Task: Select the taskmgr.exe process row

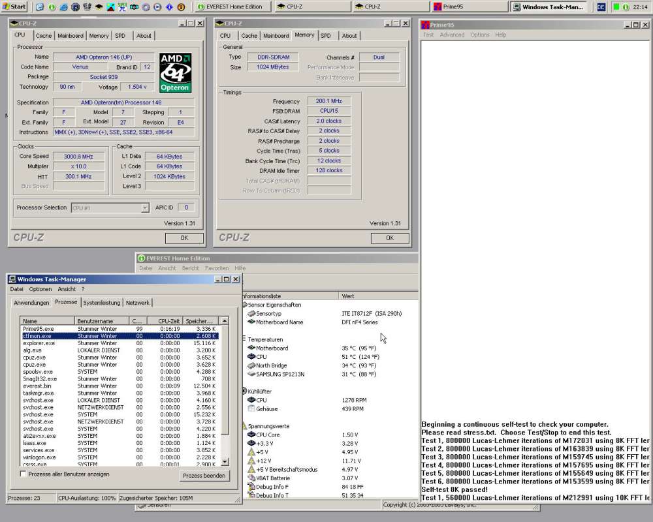Action: point(120,393)
